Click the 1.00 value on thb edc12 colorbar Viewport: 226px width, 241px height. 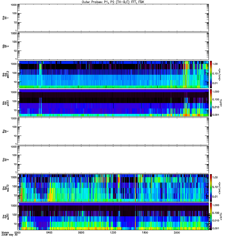215,64
